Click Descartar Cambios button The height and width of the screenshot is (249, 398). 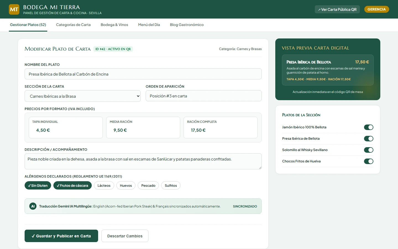click(x=125, y=236)
